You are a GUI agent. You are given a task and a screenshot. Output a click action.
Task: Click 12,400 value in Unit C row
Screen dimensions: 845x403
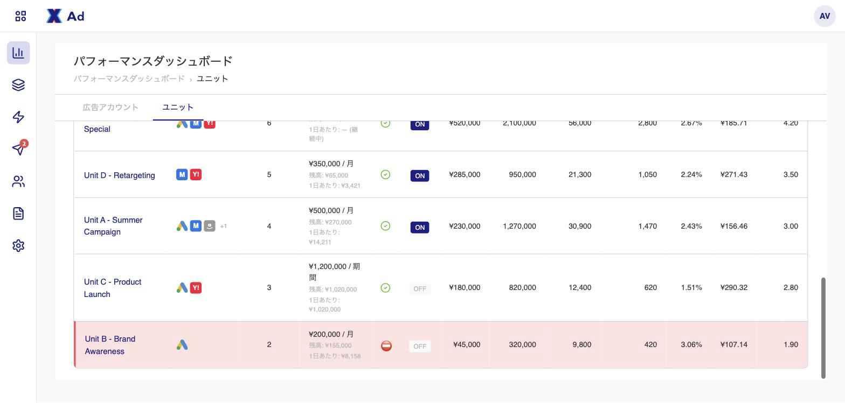580,288
